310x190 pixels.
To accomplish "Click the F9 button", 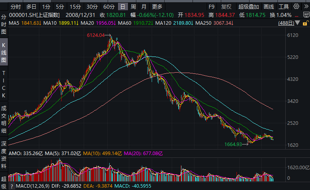I will pyautogui.click(x=212, y=7).
